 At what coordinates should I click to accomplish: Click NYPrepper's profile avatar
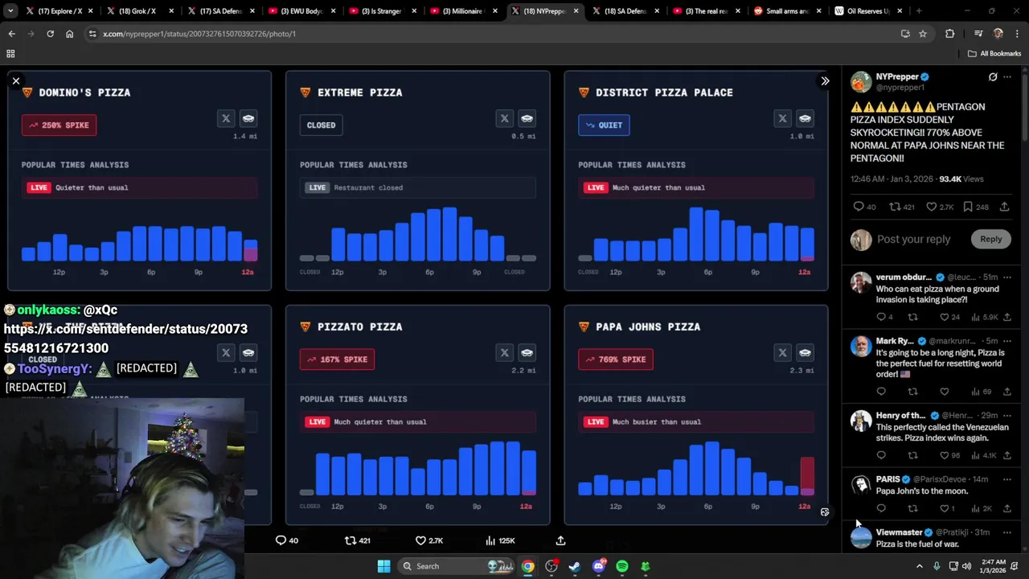click(861, 82)
